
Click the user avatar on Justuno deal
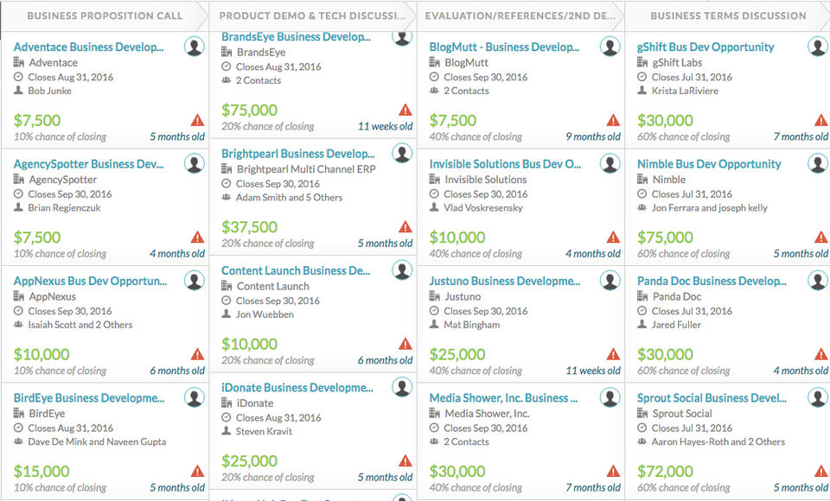tap(610, 281)
